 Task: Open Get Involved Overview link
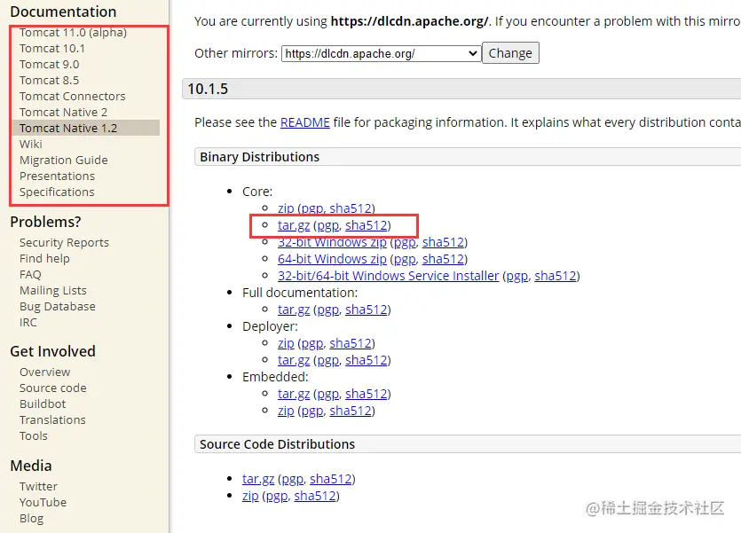pyautogui.click(x=45, y=372)
